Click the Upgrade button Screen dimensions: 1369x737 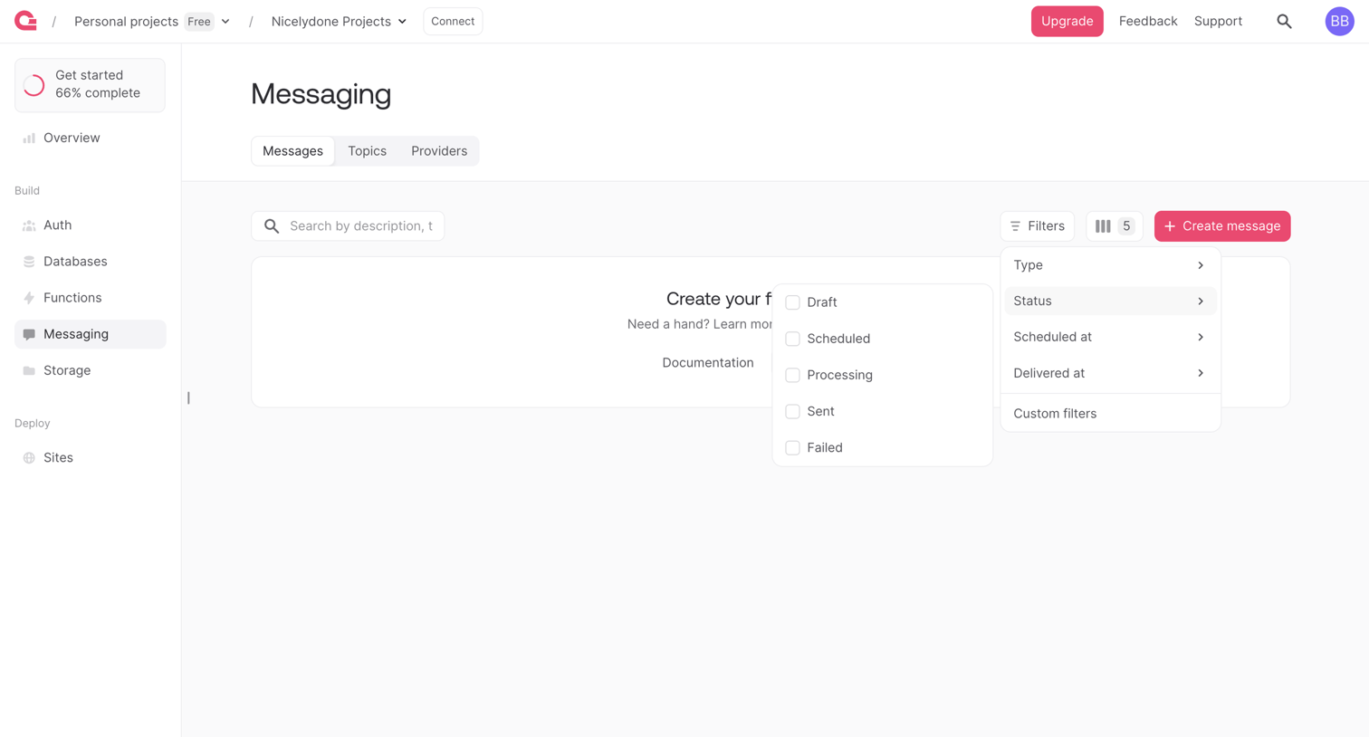(x=1067, y=21)
